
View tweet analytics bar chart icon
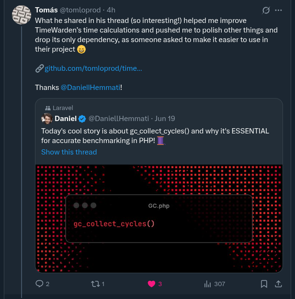(x=207, y=284)
